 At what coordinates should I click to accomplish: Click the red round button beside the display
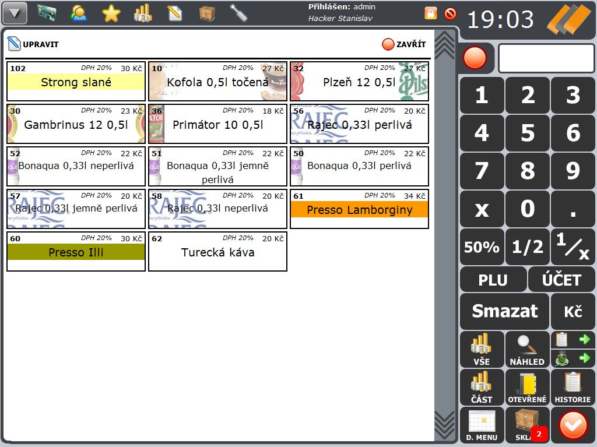point(475,58)
